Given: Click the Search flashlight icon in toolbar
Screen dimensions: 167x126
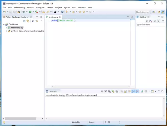Looking at the screenshot, I should (48, 12).
